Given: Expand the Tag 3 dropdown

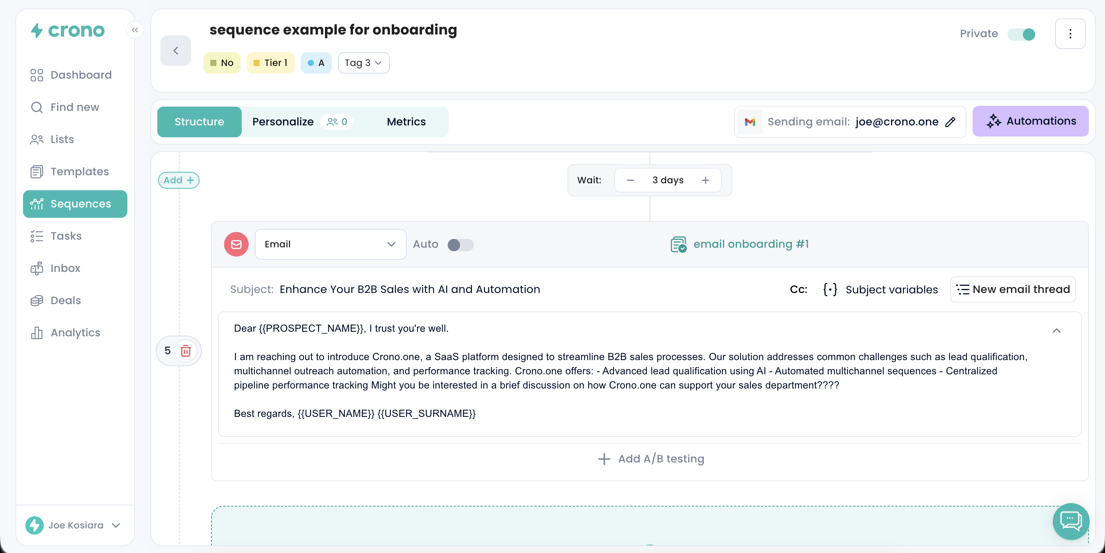Looking at the screenshot, I should coord(363,63).
